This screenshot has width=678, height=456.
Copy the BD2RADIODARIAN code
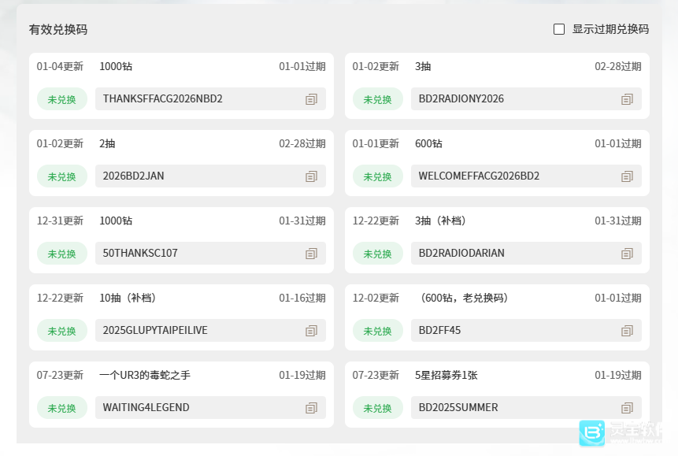coord(627,254)
